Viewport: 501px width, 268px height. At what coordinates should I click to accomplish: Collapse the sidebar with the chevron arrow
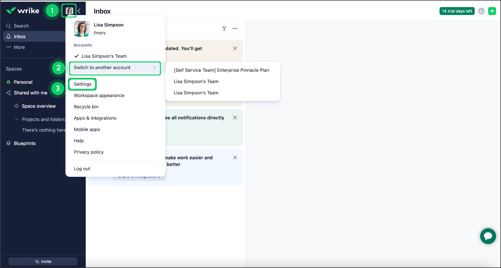tap(79, 11)
